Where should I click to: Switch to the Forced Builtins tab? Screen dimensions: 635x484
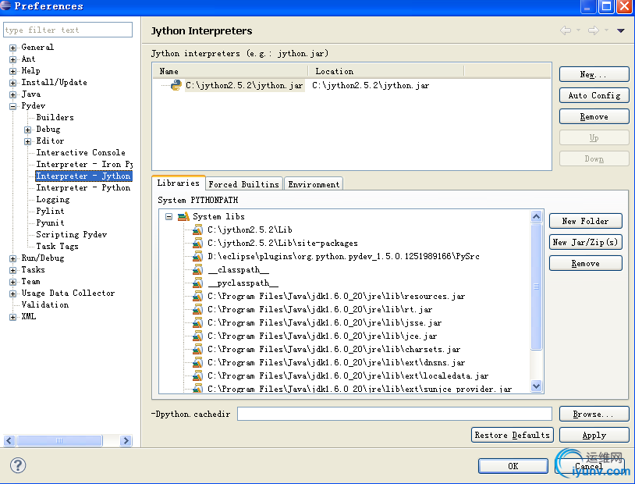[243, 184]
